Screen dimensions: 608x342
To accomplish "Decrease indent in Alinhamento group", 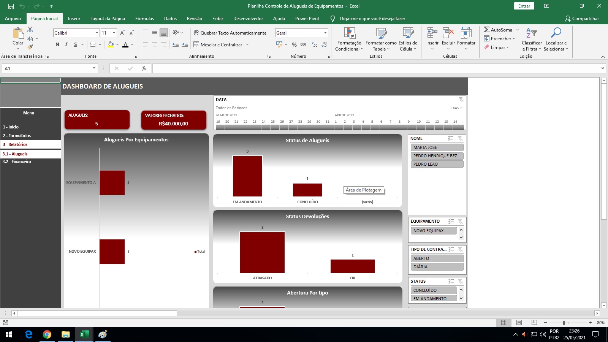I will pyautogui.click(x=176, y=44).
